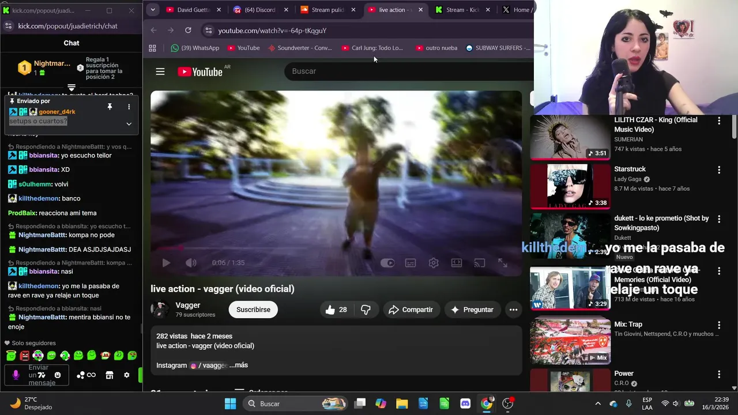The width and height of the screenshot is (738, 415).
Task: Play the video with the play button
Action: (166, 263)
